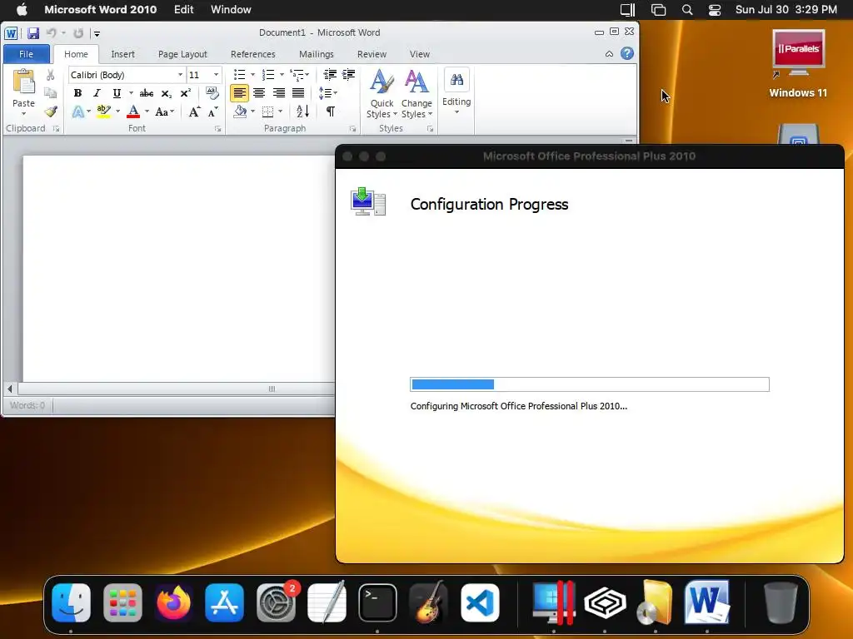Open the Paste options dropdown arrow

pos(23,113)
